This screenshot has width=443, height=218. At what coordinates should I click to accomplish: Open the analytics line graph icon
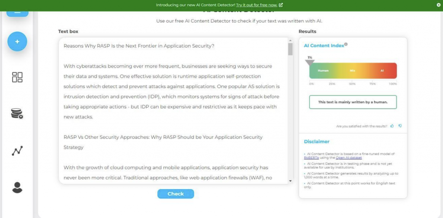click(17, 151)
